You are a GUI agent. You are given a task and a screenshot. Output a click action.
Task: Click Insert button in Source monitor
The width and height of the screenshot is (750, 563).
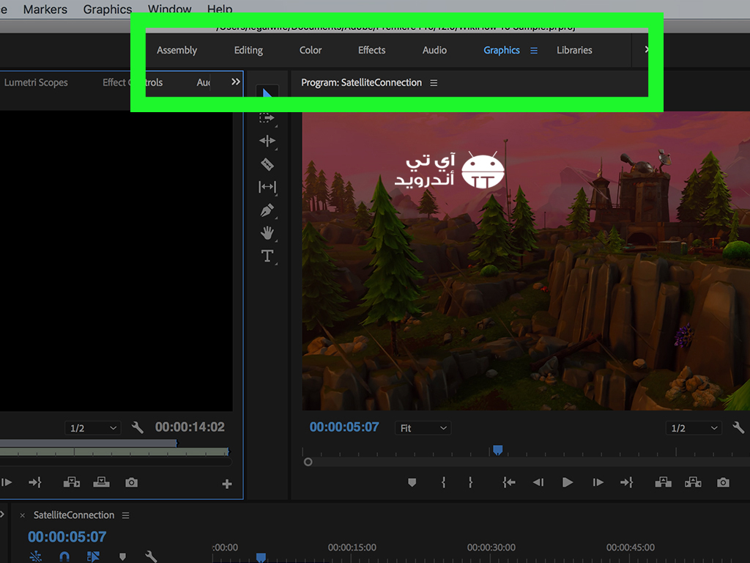tap(72, 482)
